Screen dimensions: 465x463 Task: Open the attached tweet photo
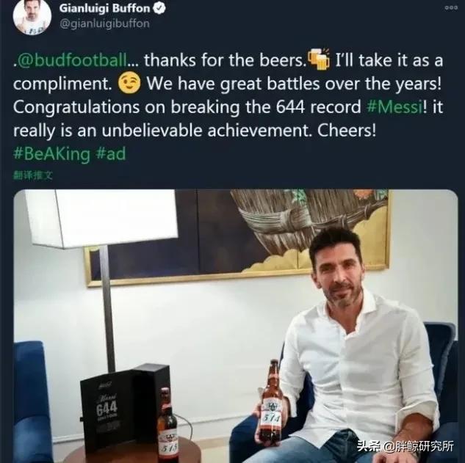[x=236, y=326]
